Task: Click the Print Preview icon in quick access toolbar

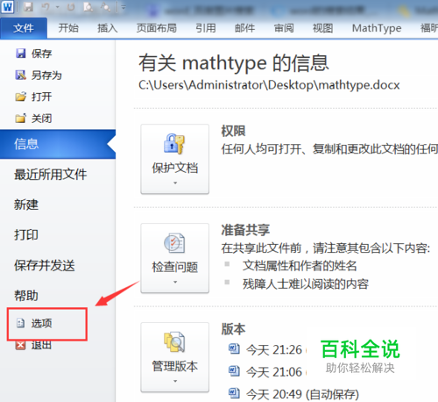Action: (88, 6)
